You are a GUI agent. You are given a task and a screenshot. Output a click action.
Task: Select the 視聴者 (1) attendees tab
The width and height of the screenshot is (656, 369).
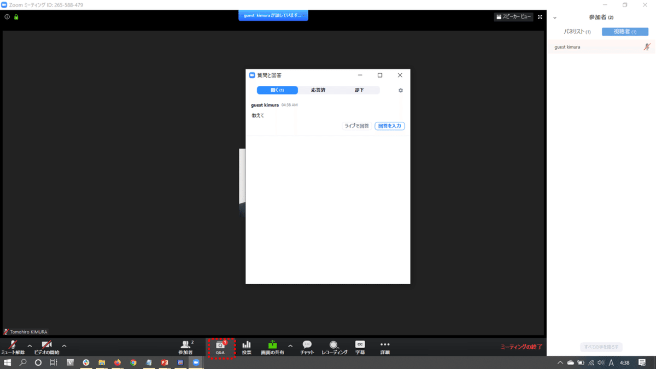point(625,32)
